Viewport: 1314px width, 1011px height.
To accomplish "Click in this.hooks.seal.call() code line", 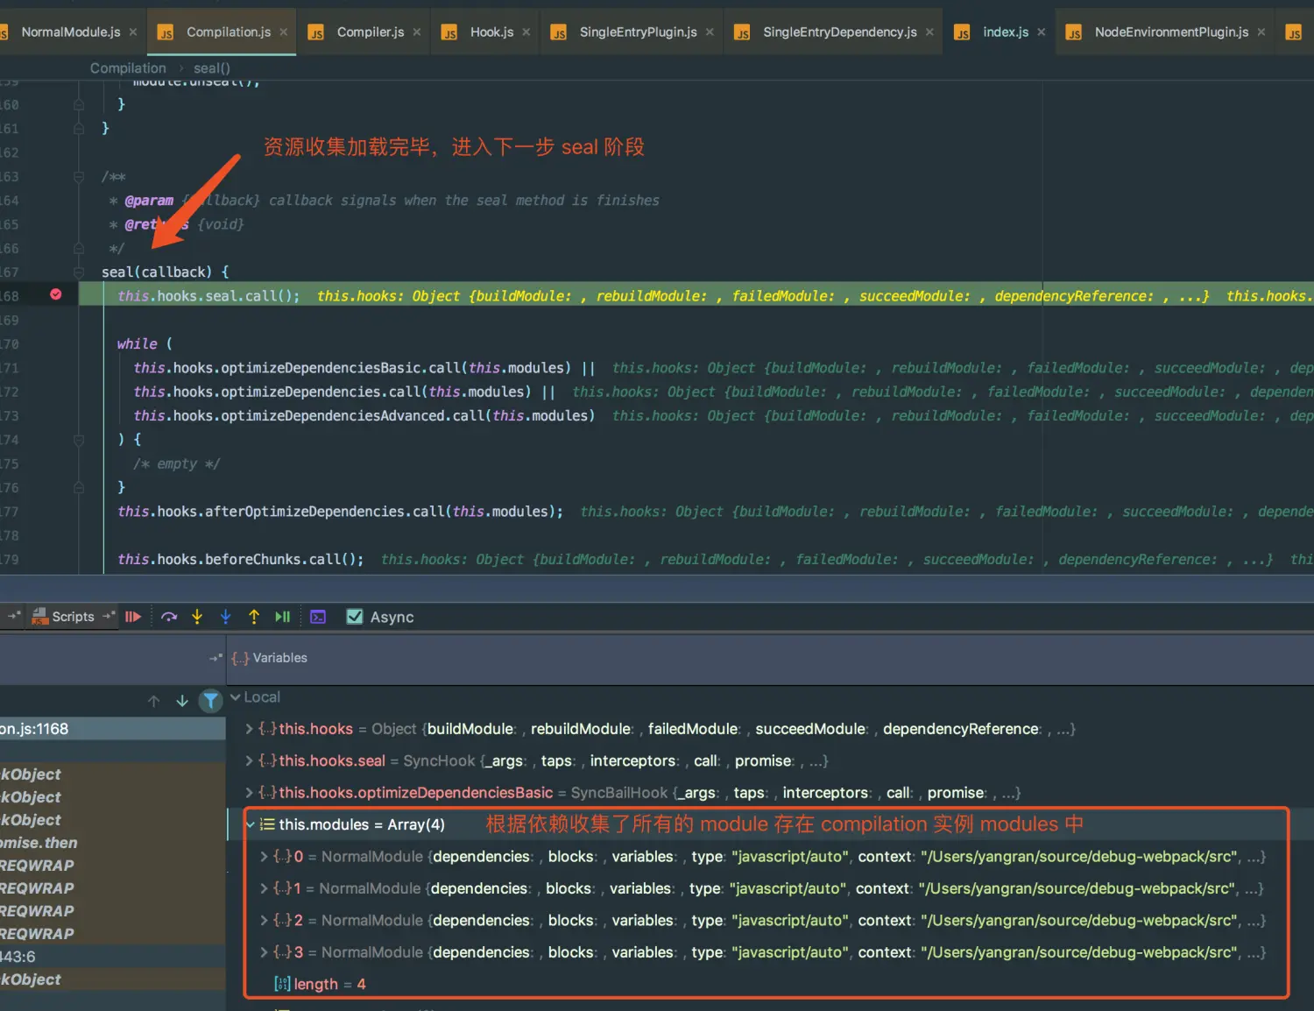I will pos(208,296).
